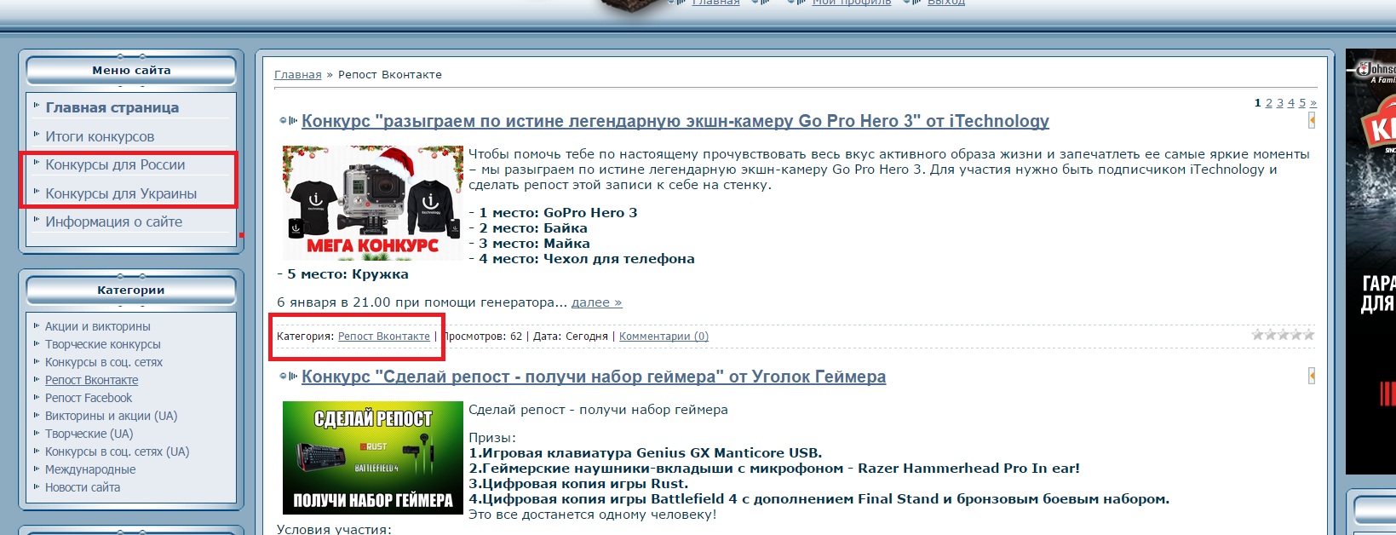Open Итоги конкурсов in the site menu
1396x535 pixels.
(100, 136)
